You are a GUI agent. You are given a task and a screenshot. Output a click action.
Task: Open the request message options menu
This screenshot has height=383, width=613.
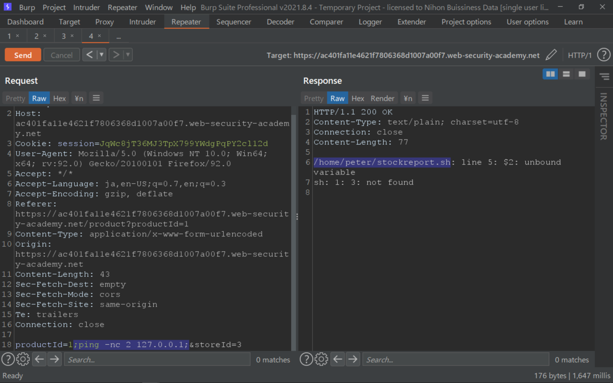coord(96,98)
